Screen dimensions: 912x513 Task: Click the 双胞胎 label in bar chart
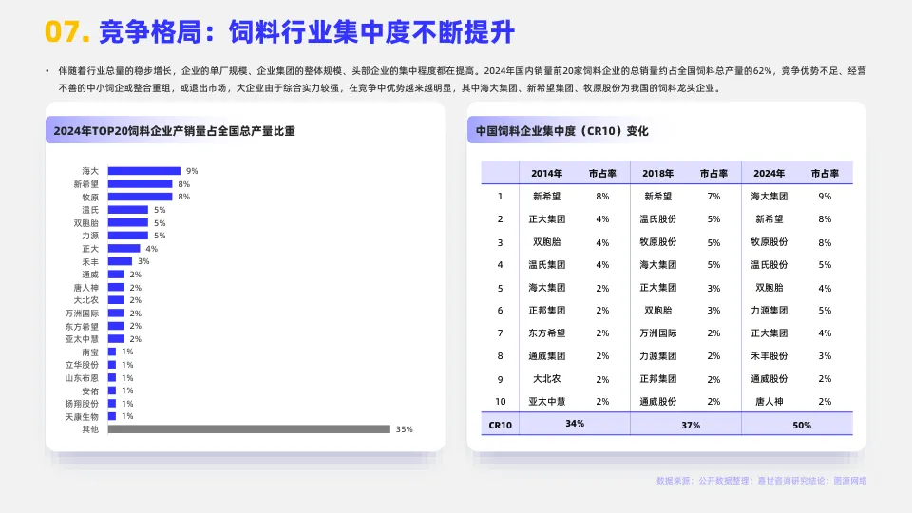(86, 222)
